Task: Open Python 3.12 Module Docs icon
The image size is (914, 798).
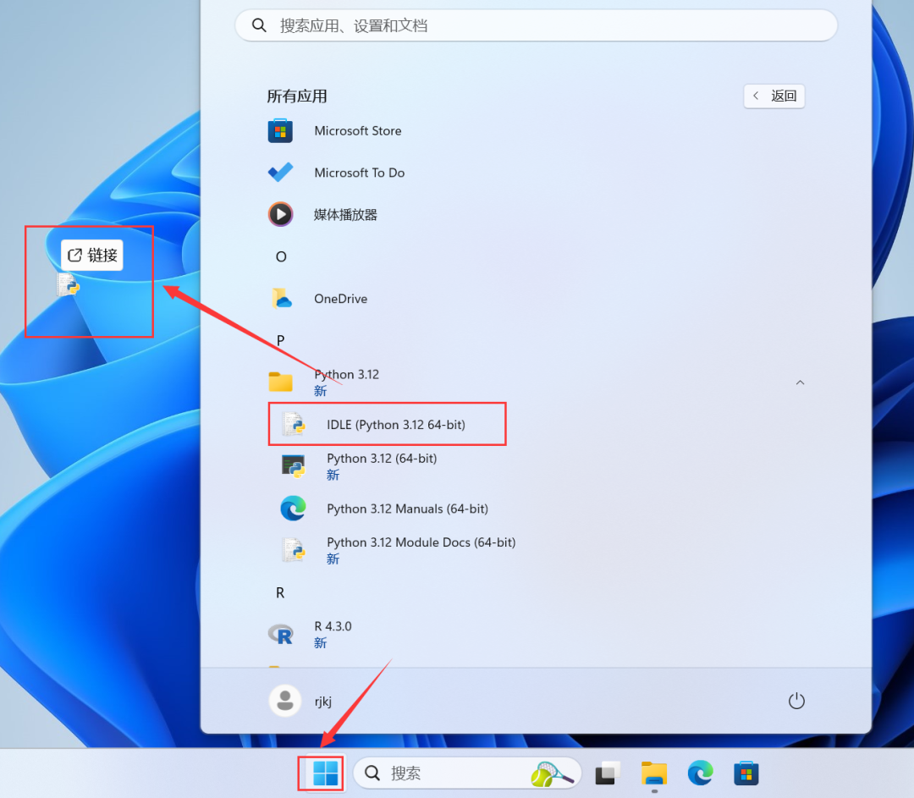Action: point(293,550)
